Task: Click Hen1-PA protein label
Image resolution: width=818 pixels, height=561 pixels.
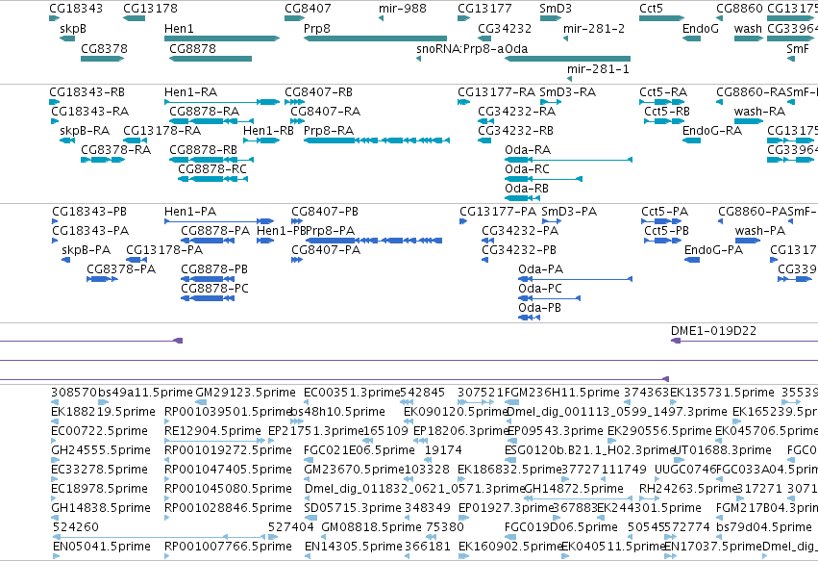Action: [x=190, y=212]
